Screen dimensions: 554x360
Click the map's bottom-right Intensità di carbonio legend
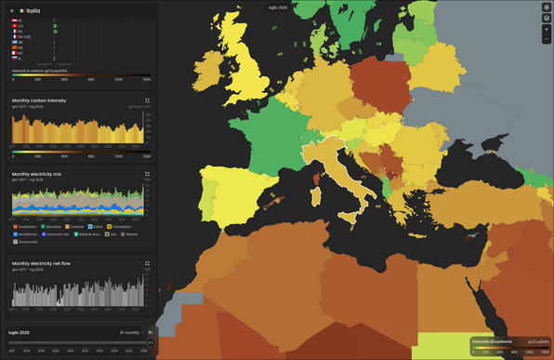point(511,346)
